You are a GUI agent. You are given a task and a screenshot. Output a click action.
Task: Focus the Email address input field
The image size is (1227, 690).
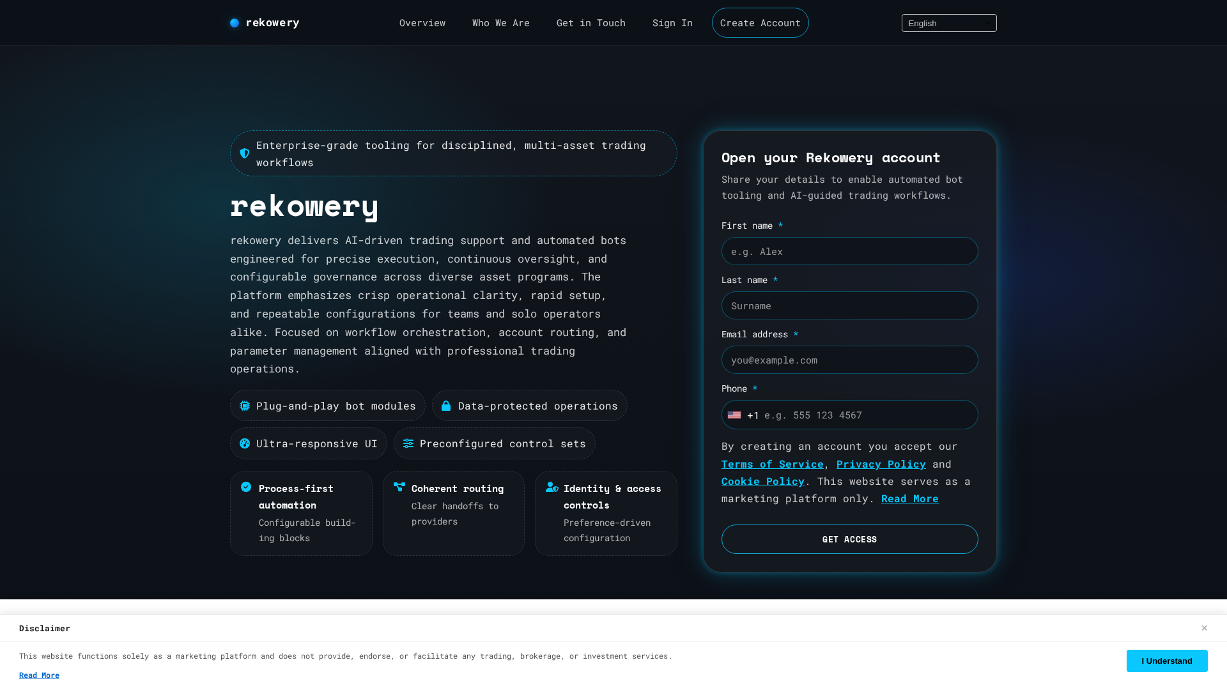tap(850, 360)
